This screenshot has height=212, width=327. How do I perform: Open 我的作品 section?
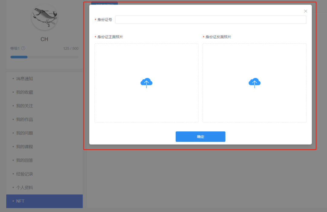click(x=25, y=120)
